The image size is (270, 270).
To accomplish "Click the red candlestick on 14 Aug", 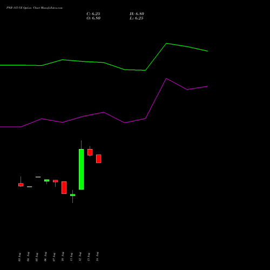I will (x=99, y=159).
